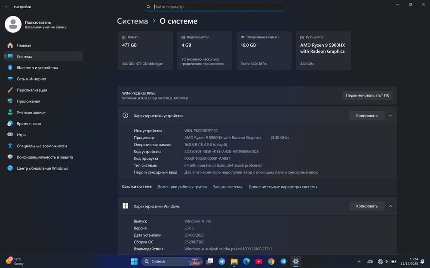Click Переименовать этот ПК button
The width and height of the screenshot is (430, 268).
(x=367, y=95)
